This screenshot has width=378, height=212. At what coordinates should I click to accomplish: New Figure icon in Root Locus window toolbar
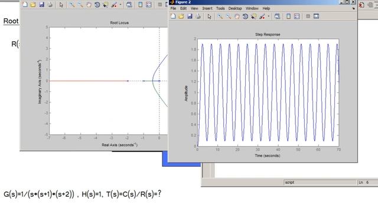[x=25, y=5]
